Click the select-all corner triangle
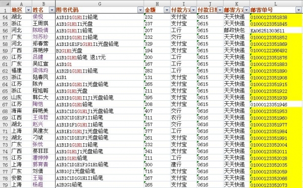303x188 pixels. 5,4
